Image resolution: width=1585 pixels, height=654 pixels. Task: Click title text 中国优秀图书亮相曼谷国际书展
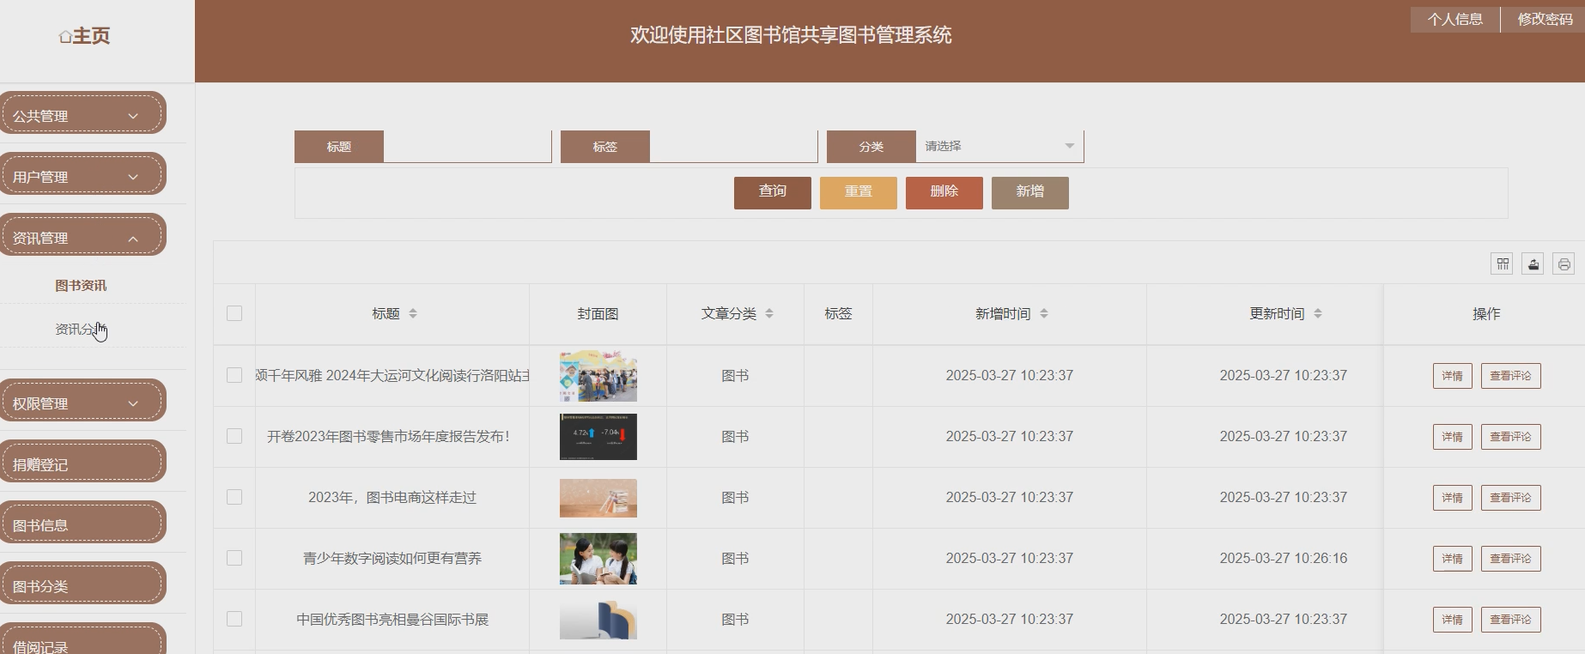click(392, 620)
